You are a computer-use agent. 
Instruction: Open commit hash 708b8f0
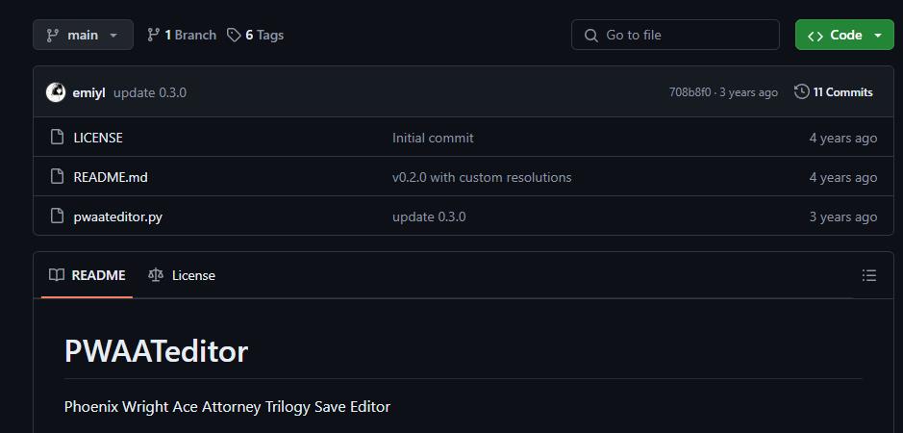pyautogui.click(x=690, y=92)
